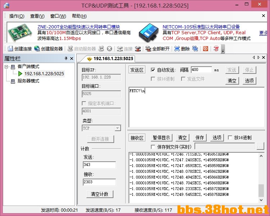270x216 pixels.
Task: Click the 全部断开 disconnect all icon
Action: [148, 49]
